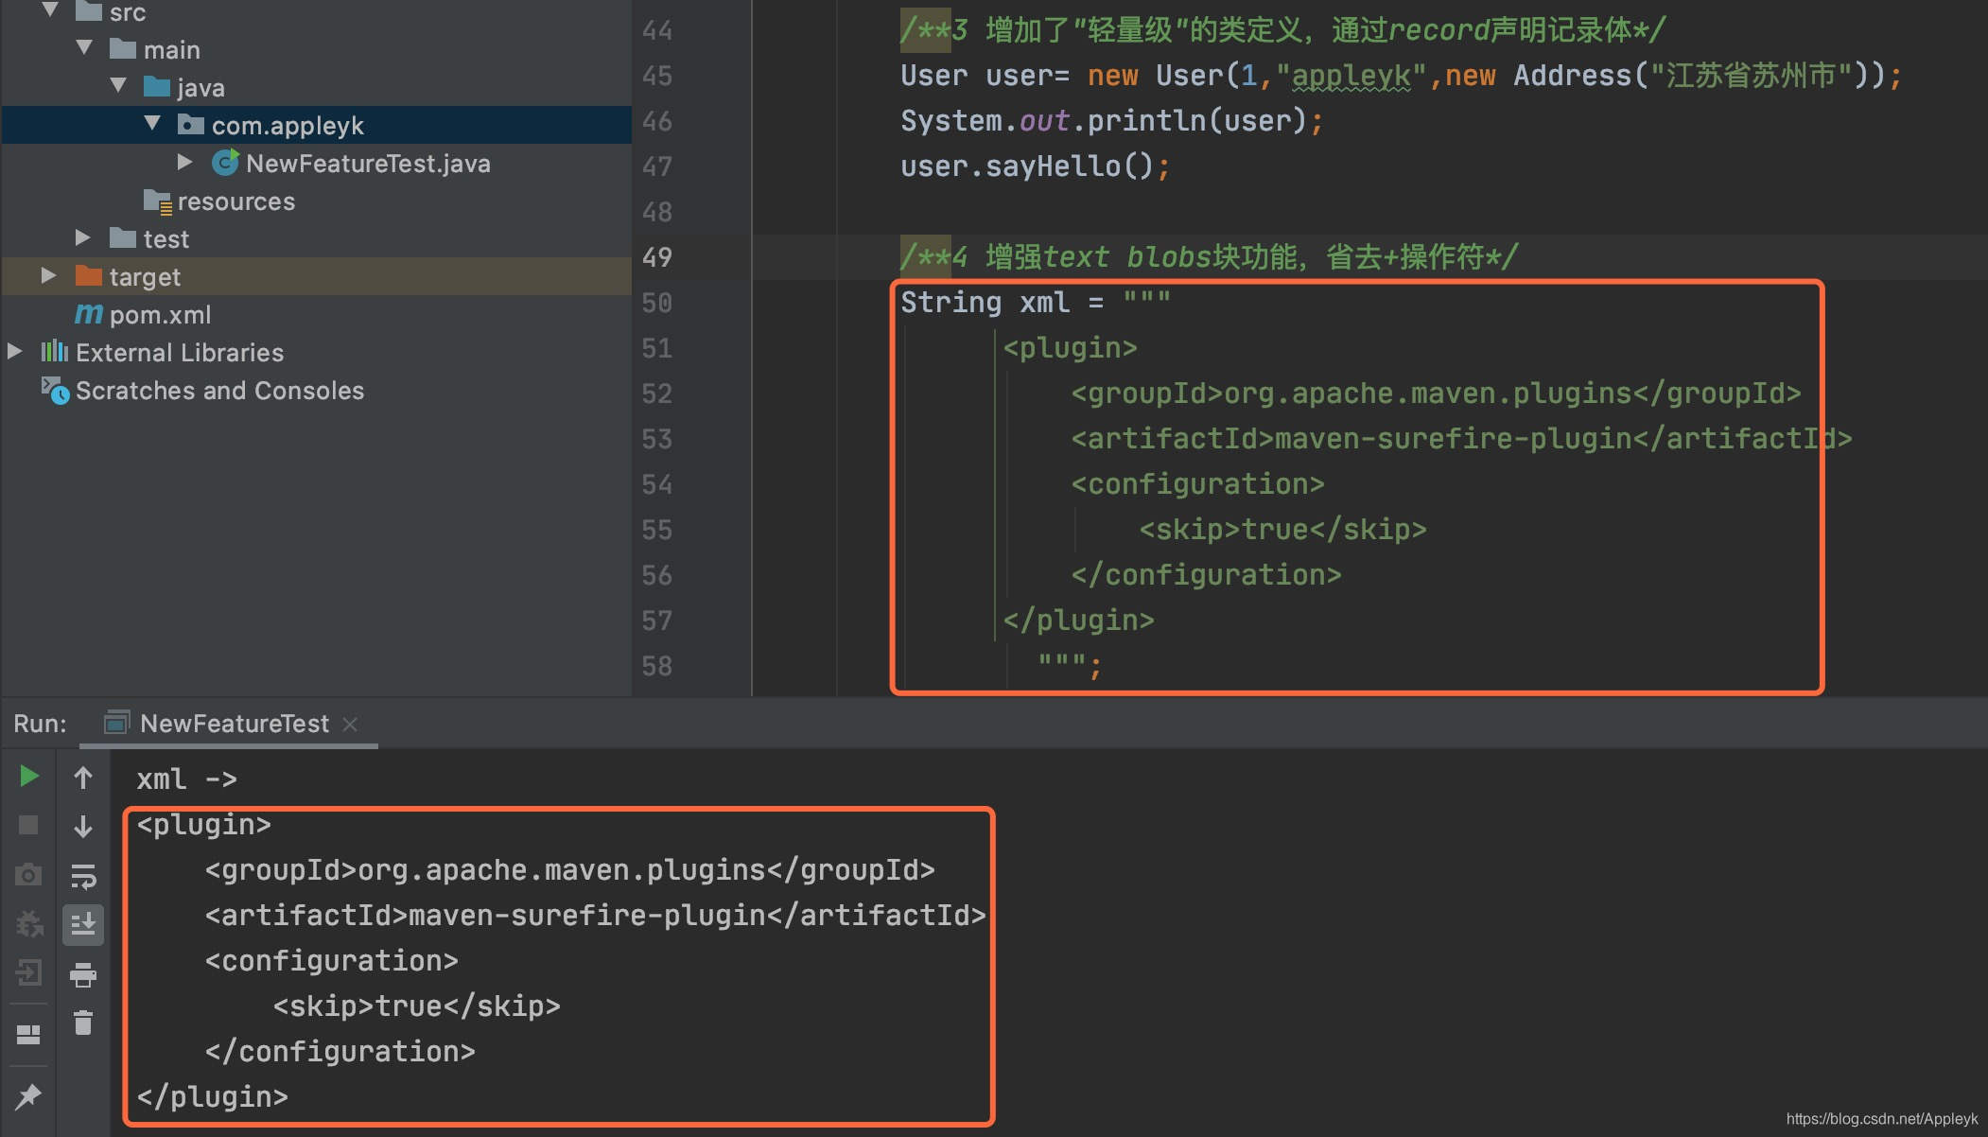This screenshot has height=1137, width=1988.
Task: Click the com.appleyk package folder icon
Action: 190,124
